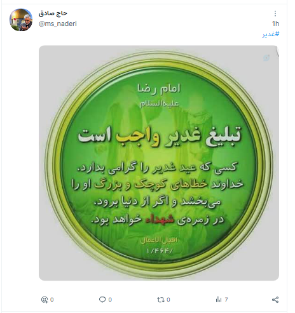Click the red word شهداء in image

[x=160, y=220]
